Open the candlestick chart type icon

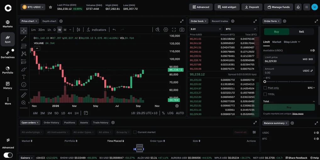point(78,30)
